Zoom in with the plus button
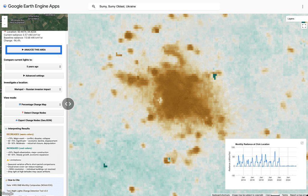Image resolution: width=308 pixels, height=196 pixels. (5, 19)
